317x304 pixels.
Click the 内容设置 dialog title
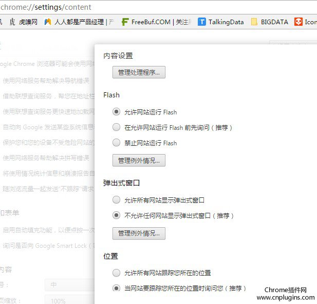(118, 56)
